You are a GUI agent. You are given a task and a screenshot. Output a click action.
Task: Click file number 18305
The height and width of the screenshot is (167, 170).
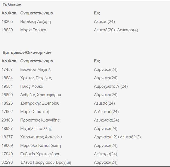(x=7, y=22)
